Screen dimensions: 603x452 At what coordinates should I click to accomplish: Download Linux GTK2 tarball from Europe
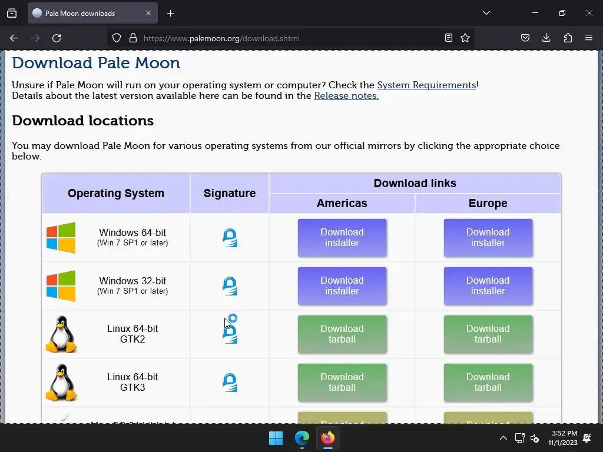point(488,334)
